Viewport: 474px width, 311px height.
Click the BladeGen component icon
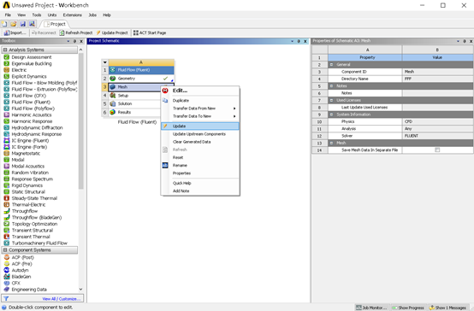pos(6,276)
